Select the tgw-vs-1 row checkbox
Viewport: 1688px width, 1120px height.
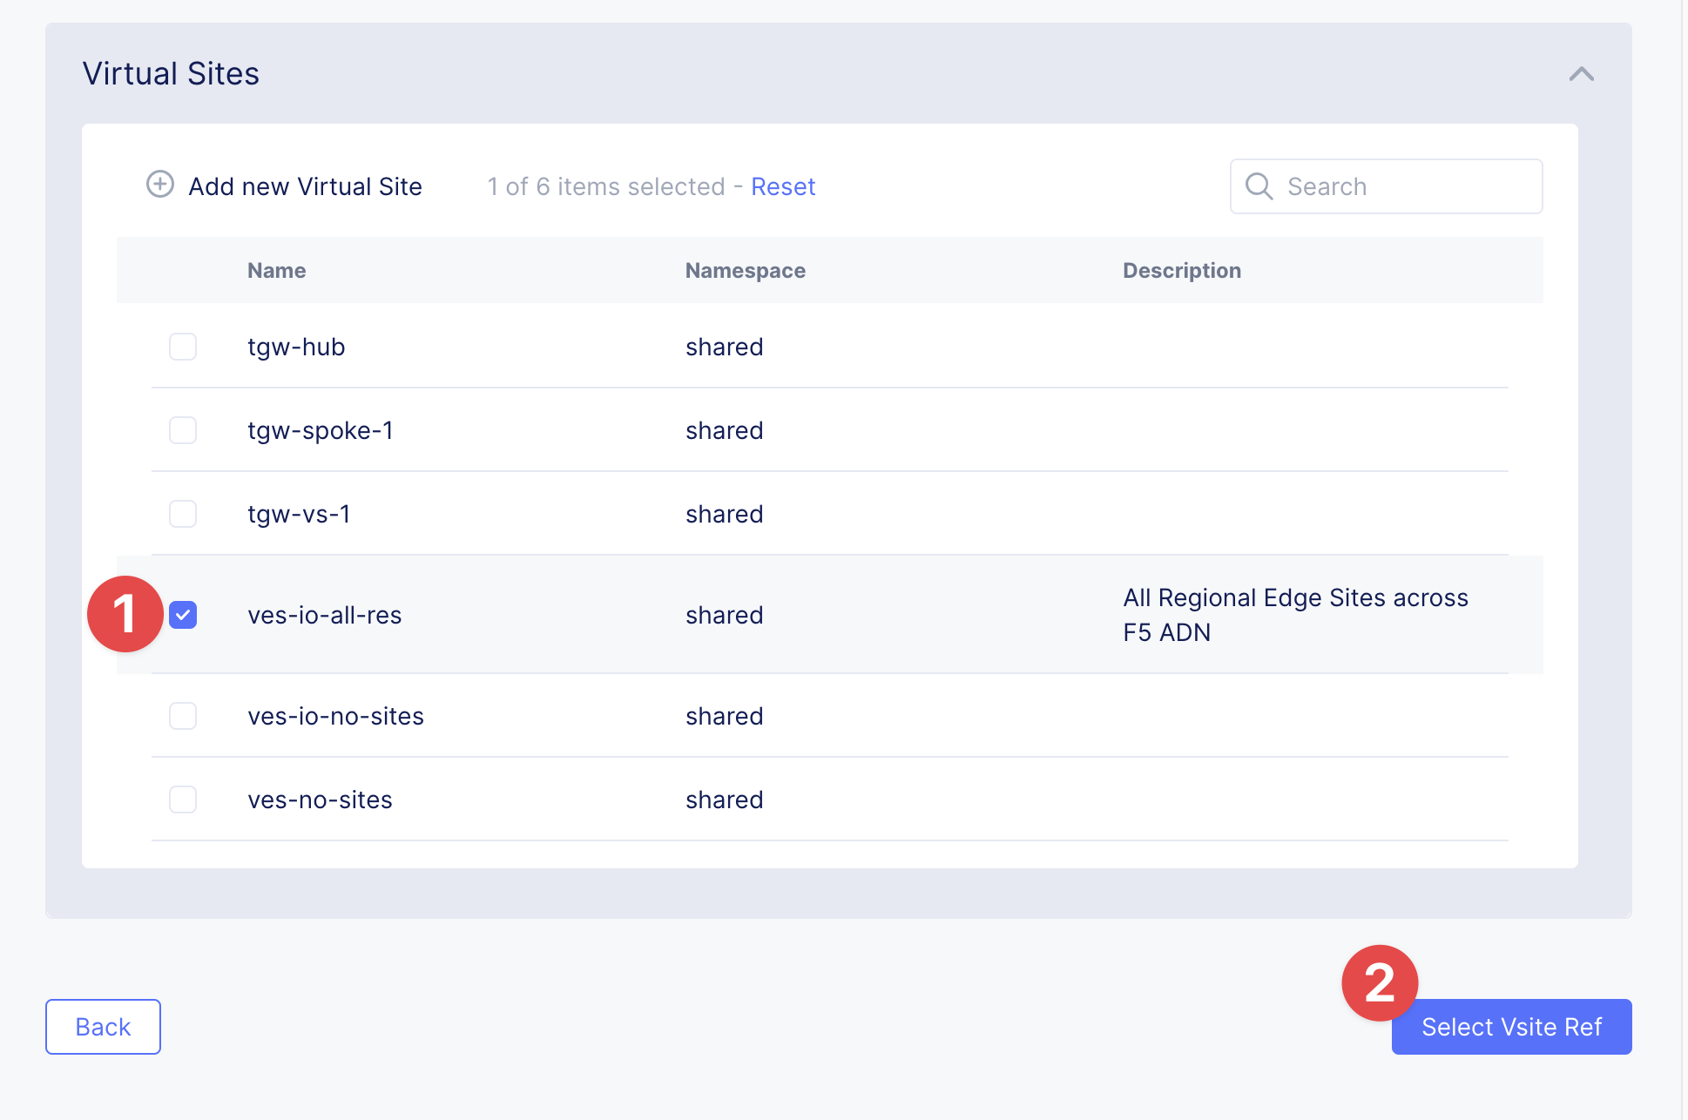183,514
